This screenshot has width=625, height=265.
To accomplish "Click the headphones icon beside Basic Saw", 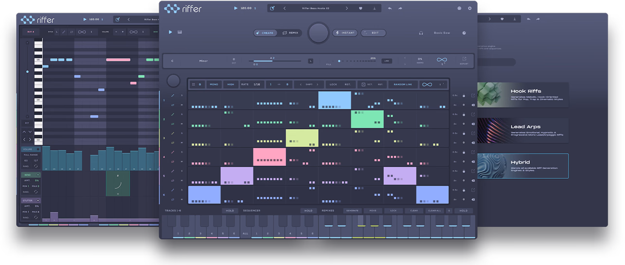I will (421, 33).
